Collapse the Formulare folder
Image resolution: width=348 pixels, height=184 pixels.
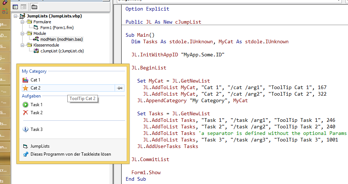[x=22, y=22]
